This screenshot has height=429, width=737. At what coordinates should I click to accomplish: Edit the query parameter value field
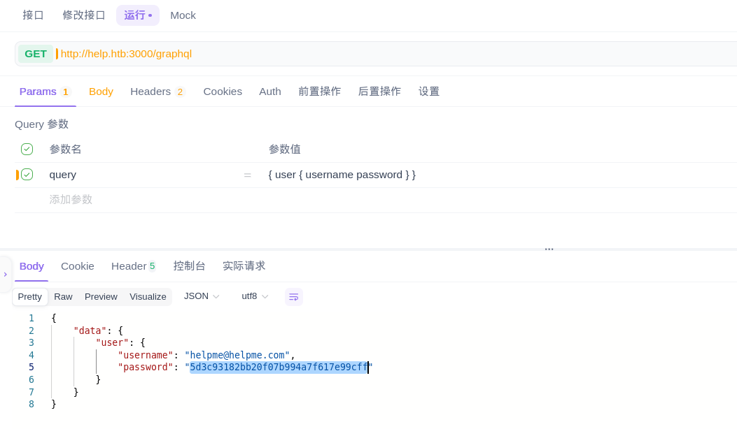[x=420, y=175]
